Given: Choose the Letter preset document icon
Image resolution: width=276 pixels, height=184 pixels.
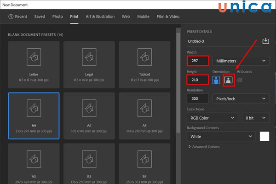Looking at the screenshot, I should pos(33,57).
